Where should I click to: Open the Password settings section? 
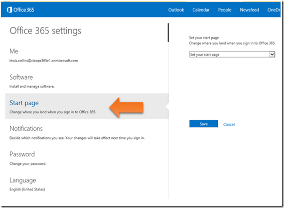(22, 154)
